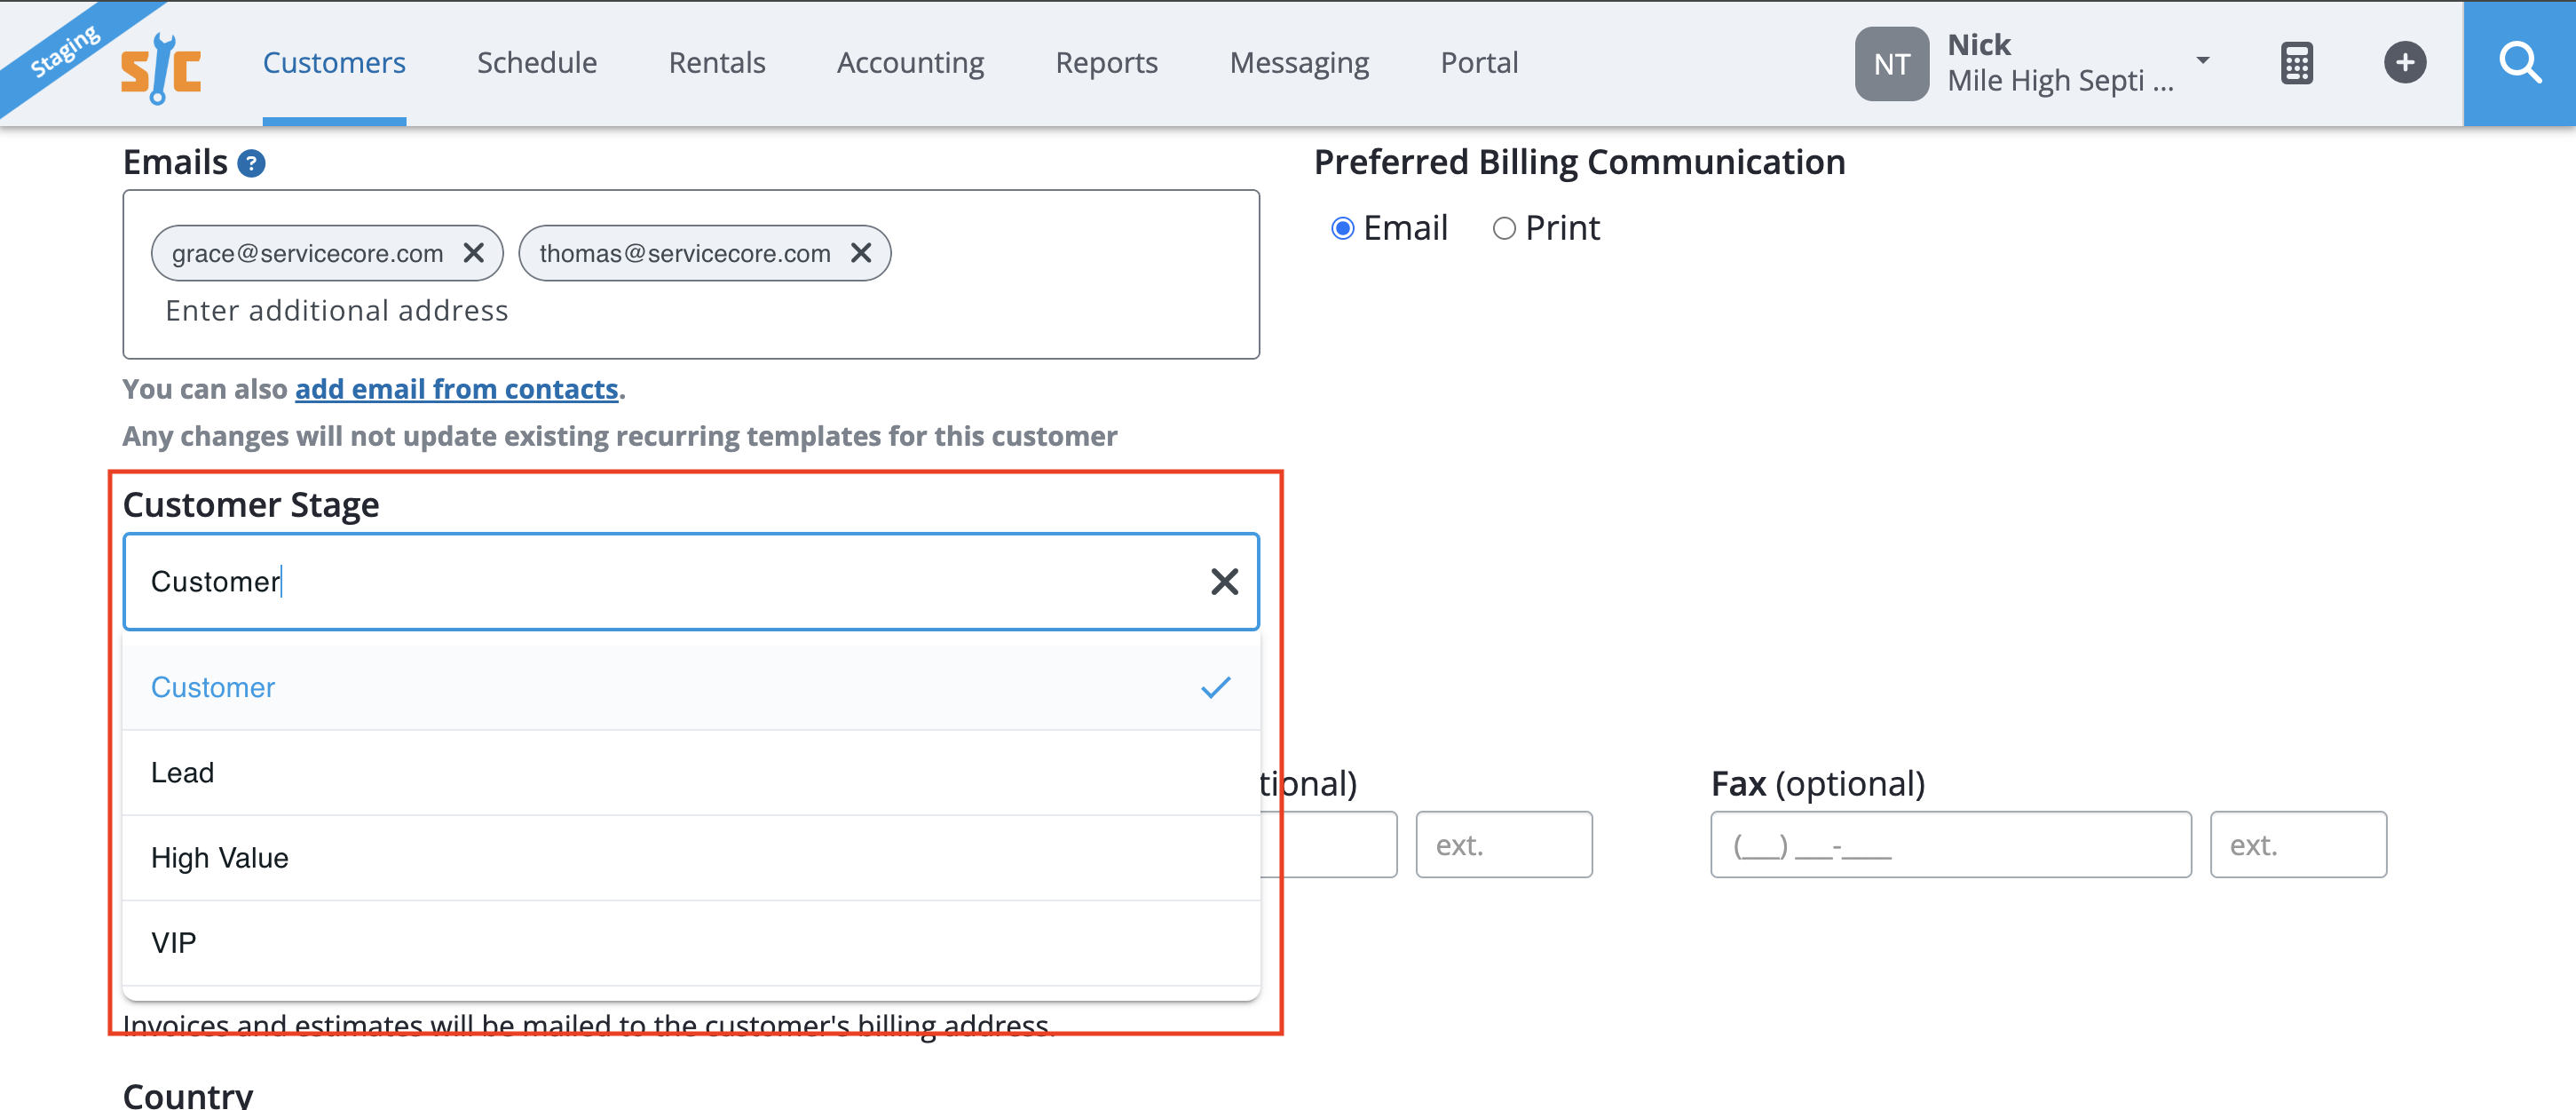Click the Preferred Billing Communication heading
Viewport: 2576px width, 1110px height.
(1579, 162)
